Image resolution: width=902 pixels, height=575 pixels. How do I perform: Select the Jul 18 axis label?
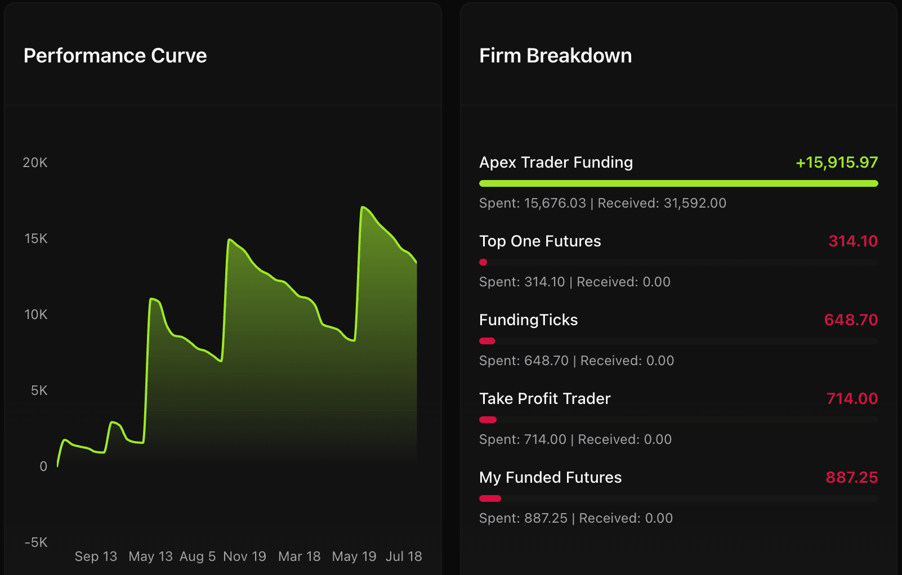[x=404, y=556]
